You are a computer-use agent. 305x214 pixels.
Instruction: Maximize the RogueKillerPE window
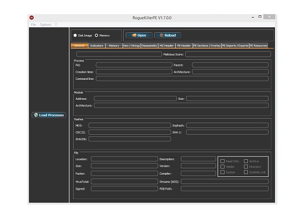(x=260, y=17)
